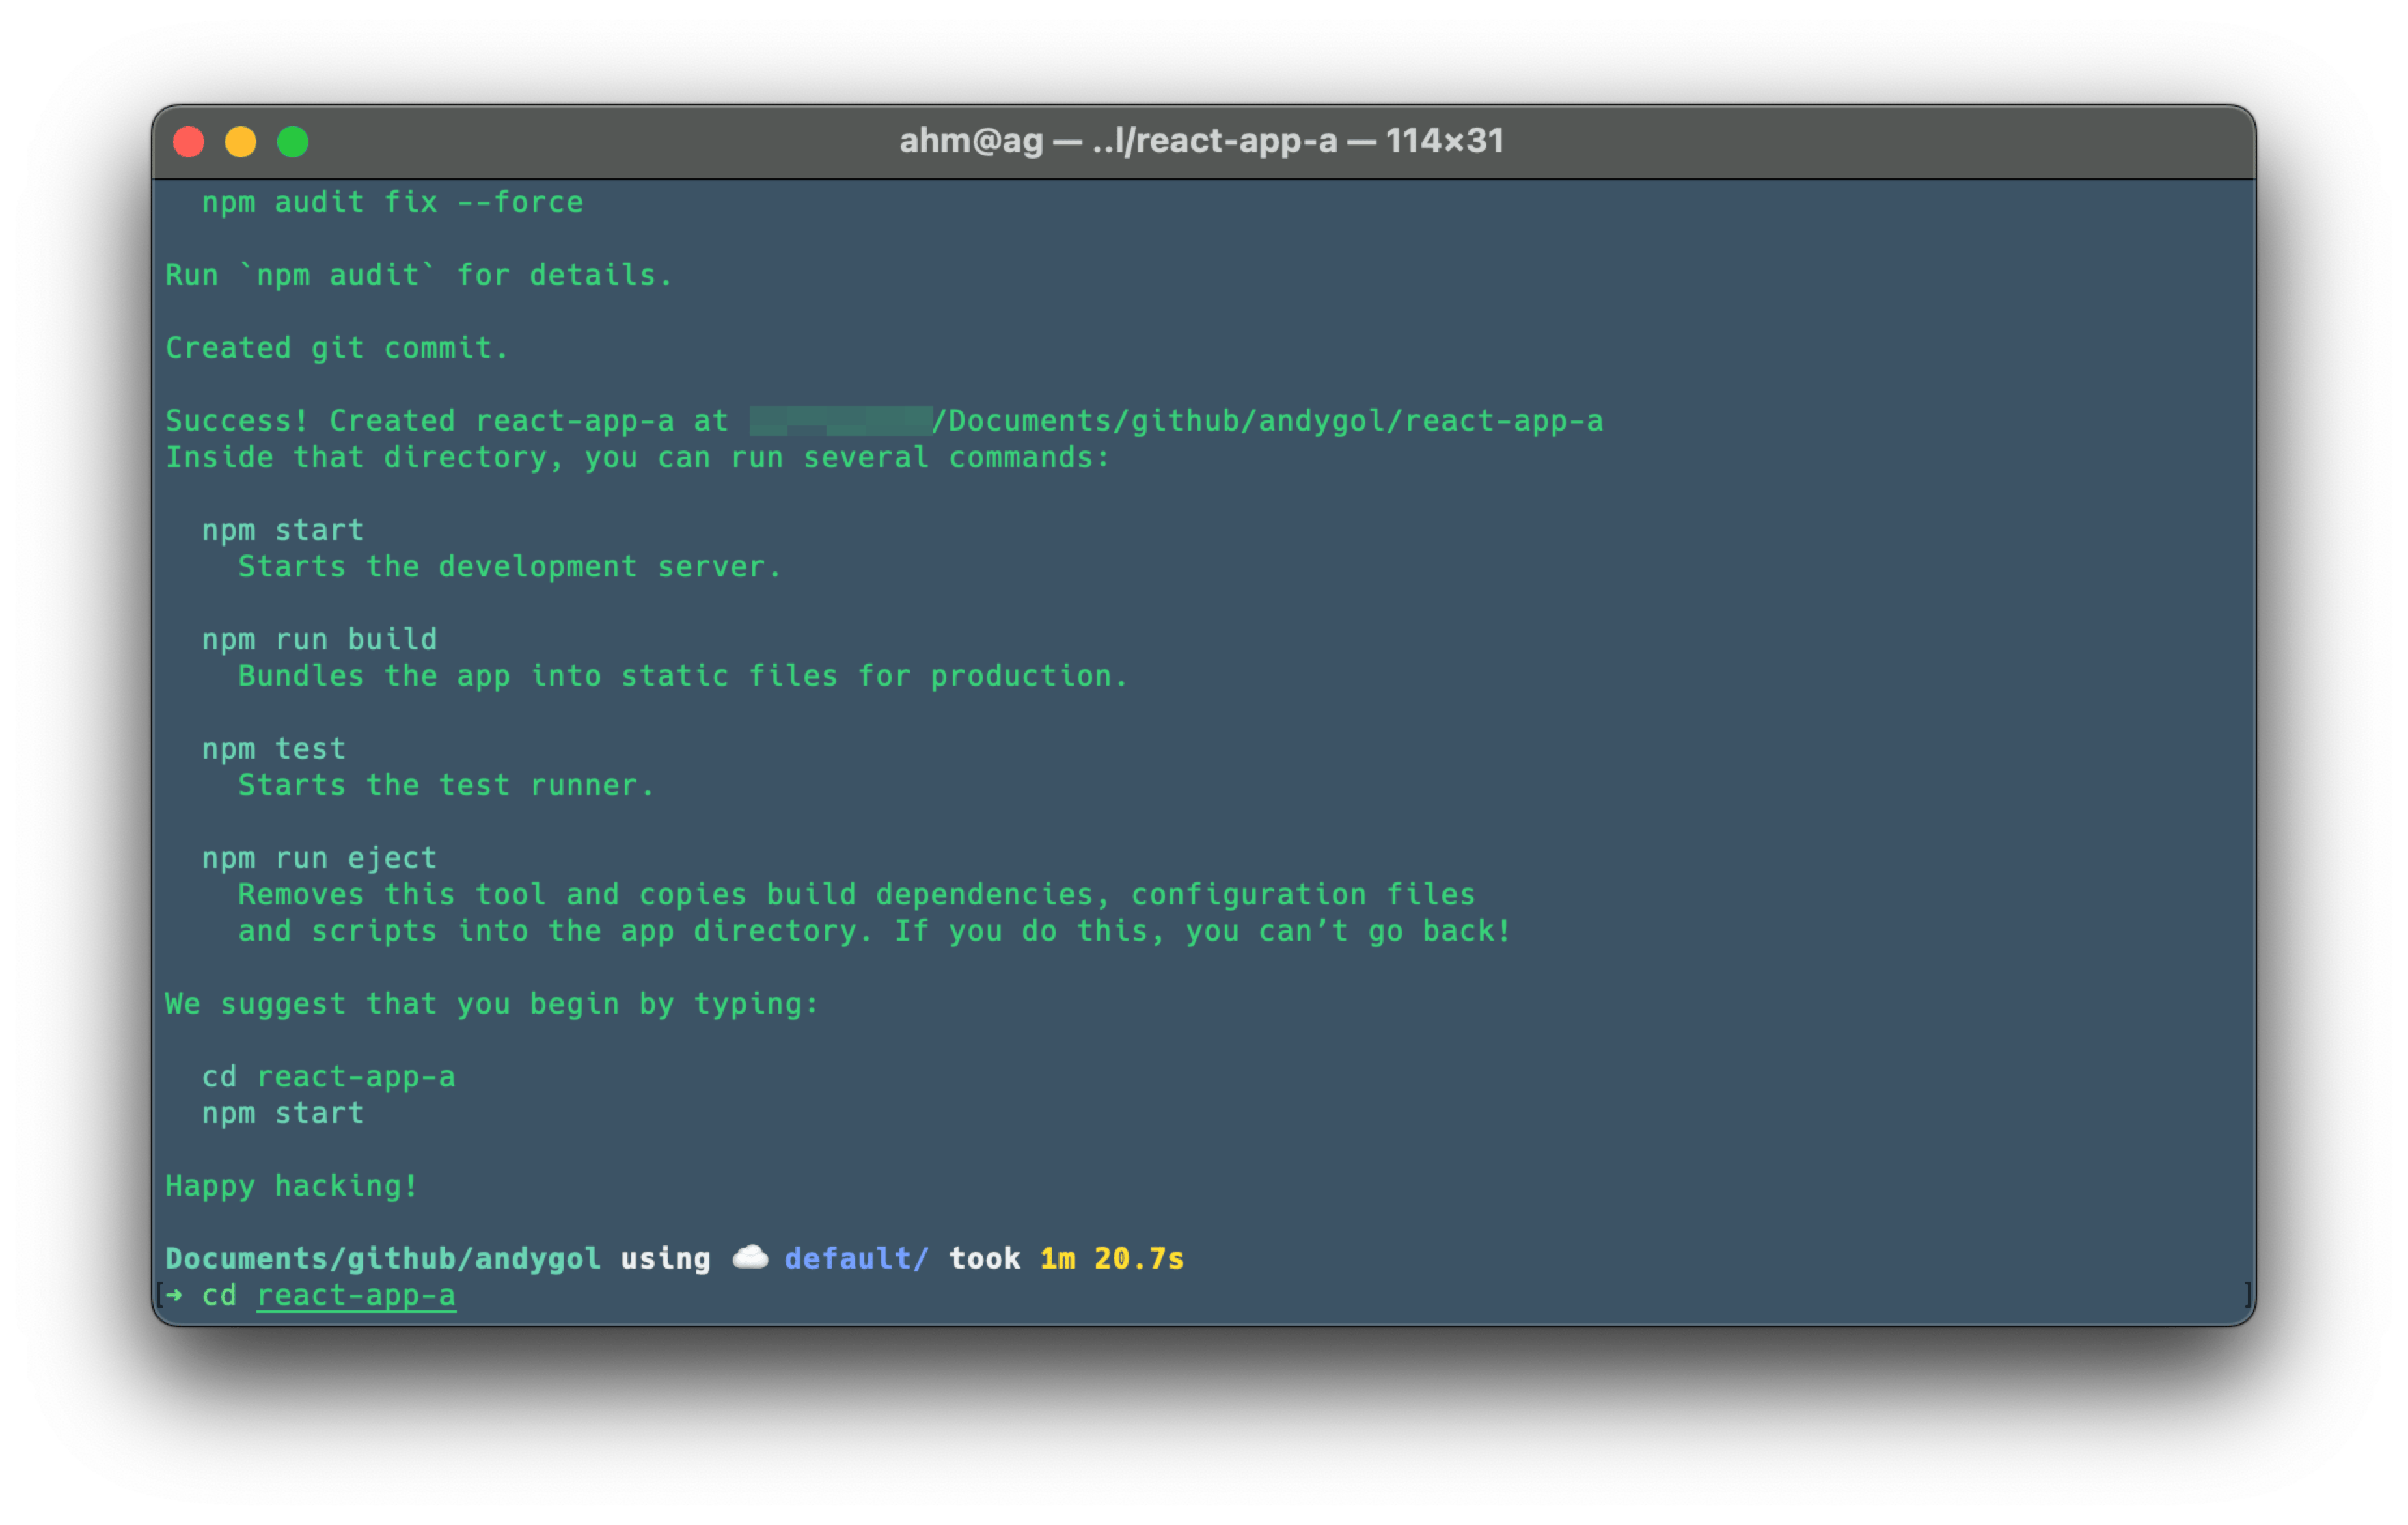Click the 'Happy hacking!' message
This screenshot has height=1525, width=2408.
291,1185
